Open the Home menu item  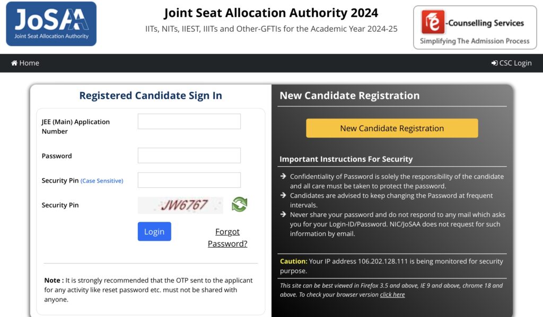(25, 63)
